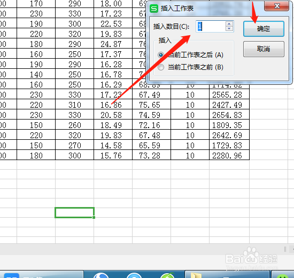Select cell containing 16.78

[x=113, y=74]
